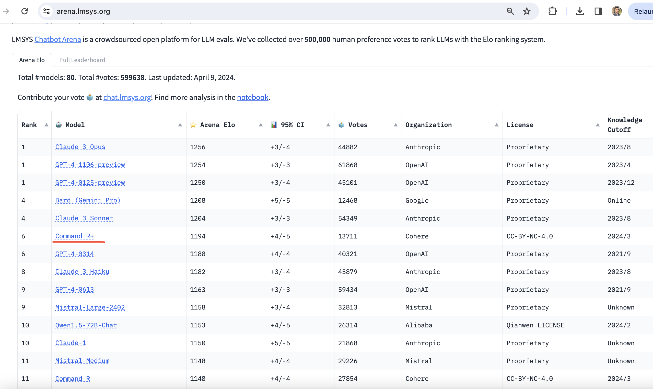Click the Elo value 1163
The image size is (653, 389).
click(x=198, y=290)
